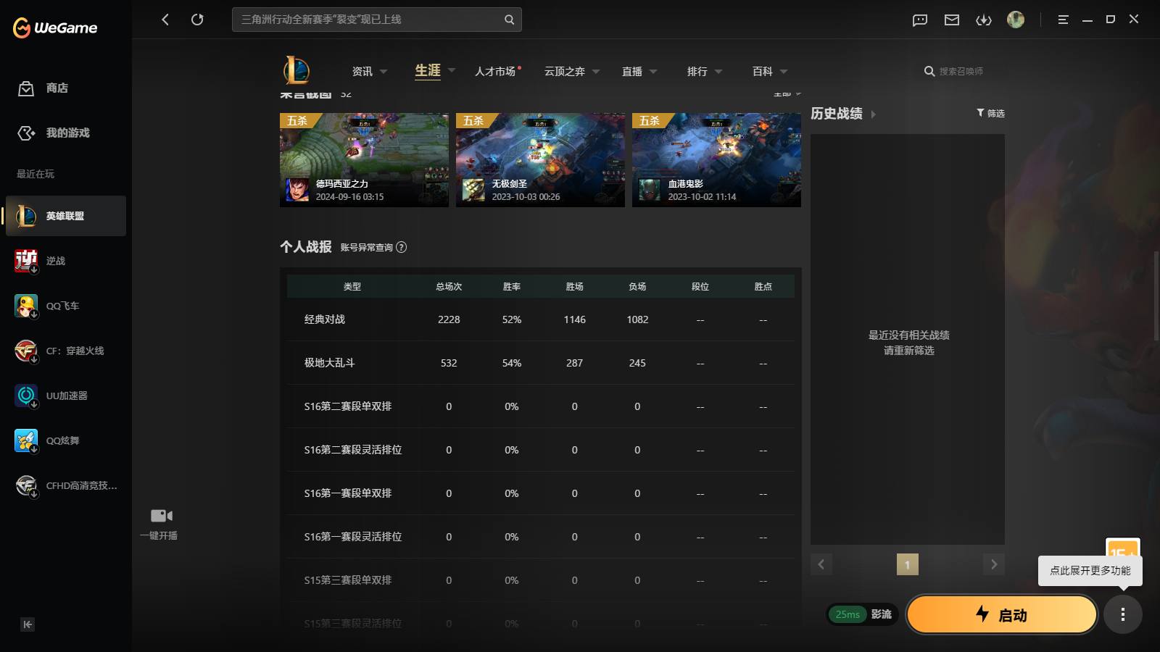Click the S16第二赛段灵活排位 row

point(540,450)
